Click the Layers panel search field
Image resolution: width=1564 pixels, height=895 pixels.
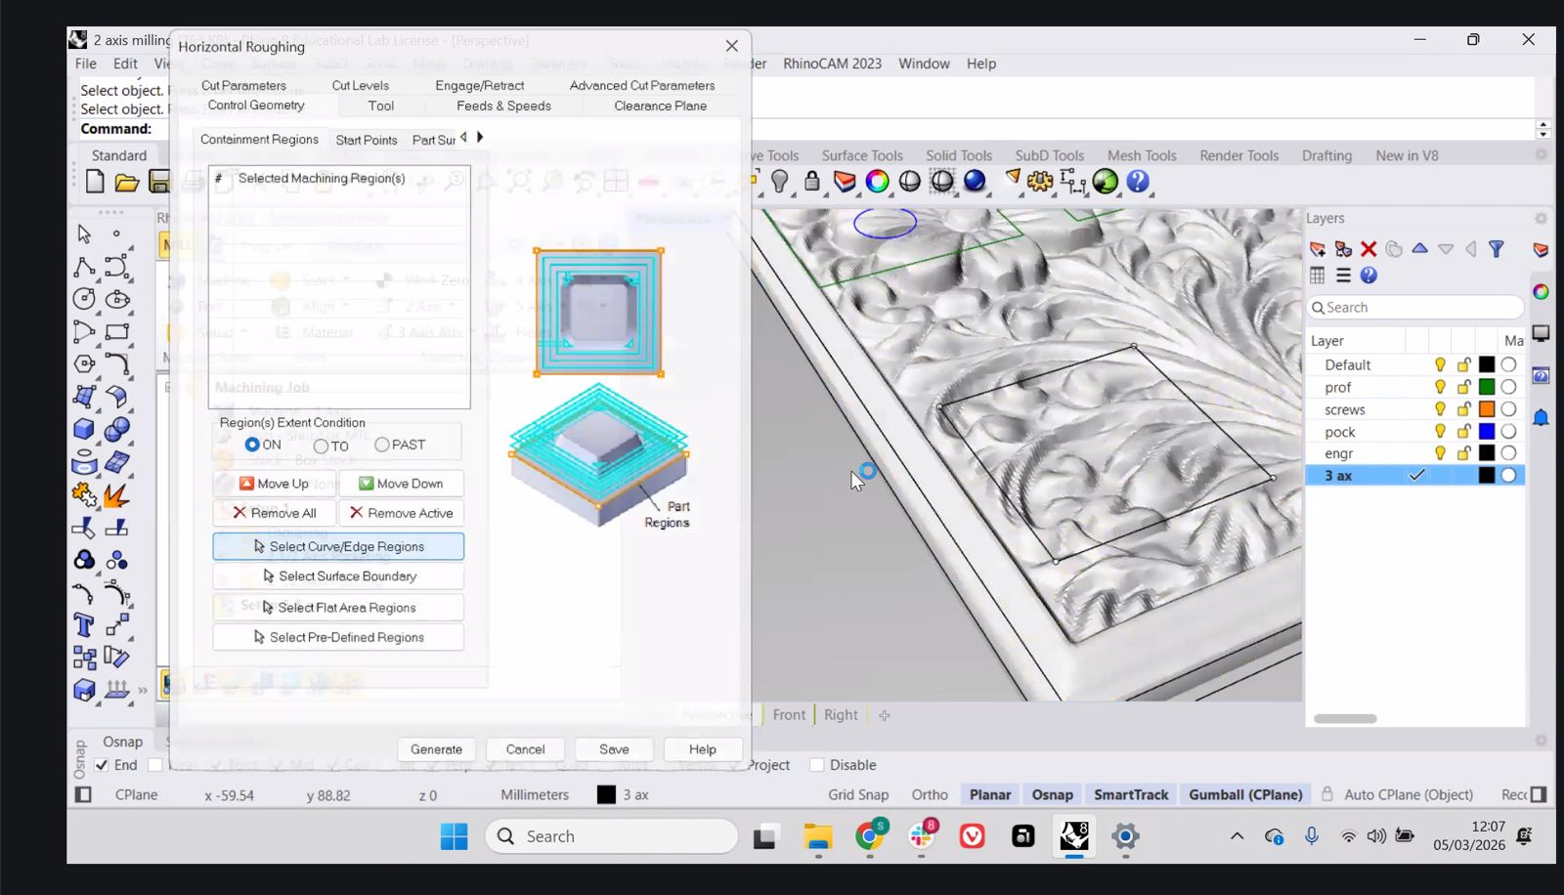point(1415,308)
